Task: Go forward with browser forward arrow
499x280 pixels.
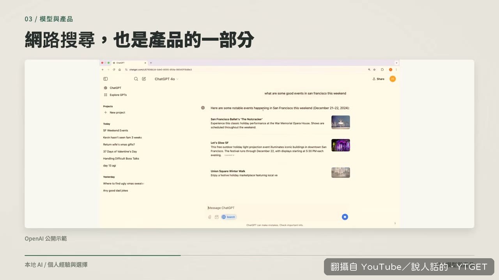Action: tap(108, 70)
